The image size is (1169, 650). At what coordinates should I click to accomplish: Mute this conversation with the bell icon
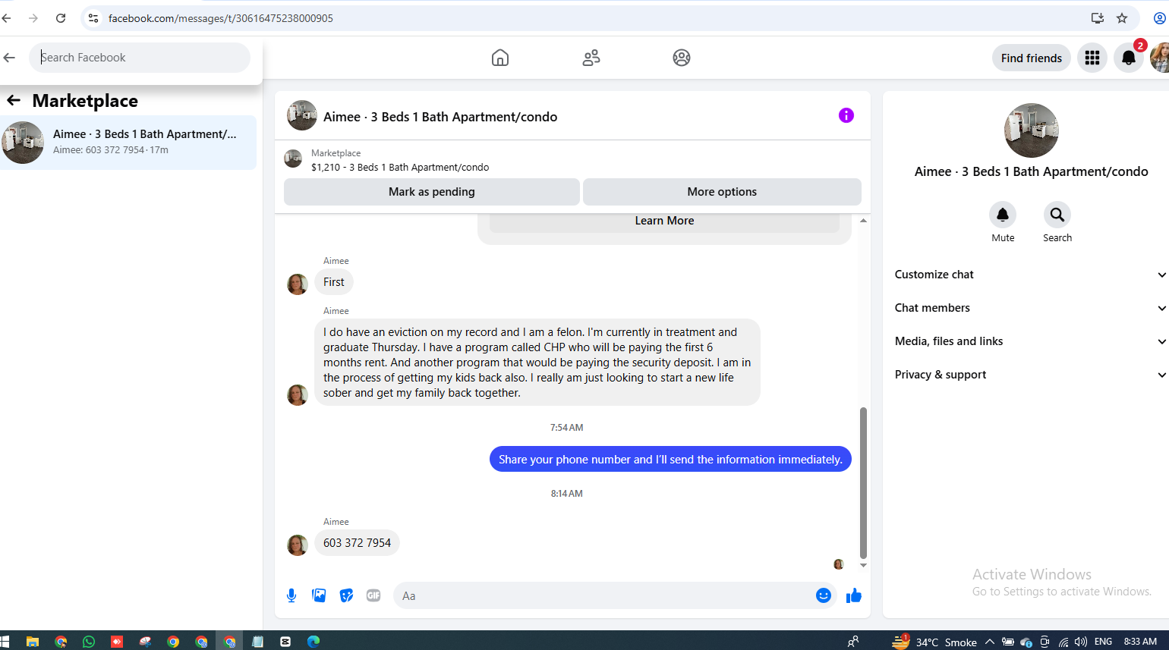[x=1003, y=215]
